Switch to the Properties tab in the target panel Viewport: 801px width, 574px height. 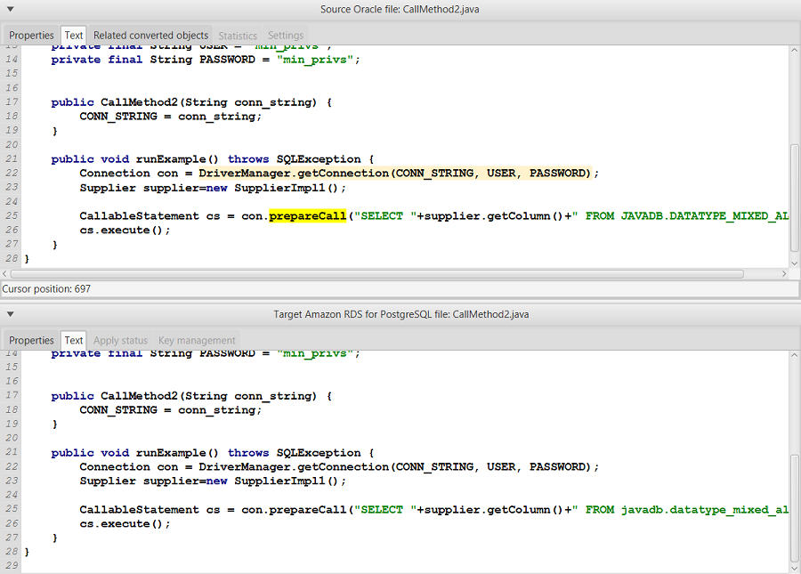[x=31, y=340]
